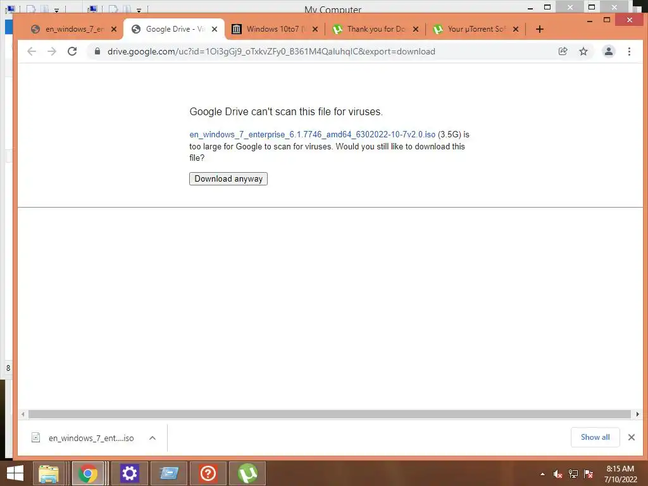Click the muted volume tray icon
Screen dimensions: 648x486
[558, 474]
